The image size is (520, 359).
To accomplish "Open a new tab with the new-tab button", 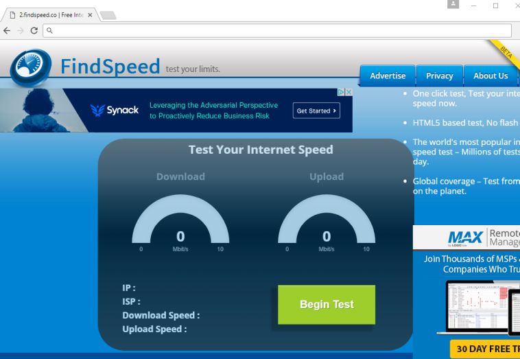I will tap(108, 15).
